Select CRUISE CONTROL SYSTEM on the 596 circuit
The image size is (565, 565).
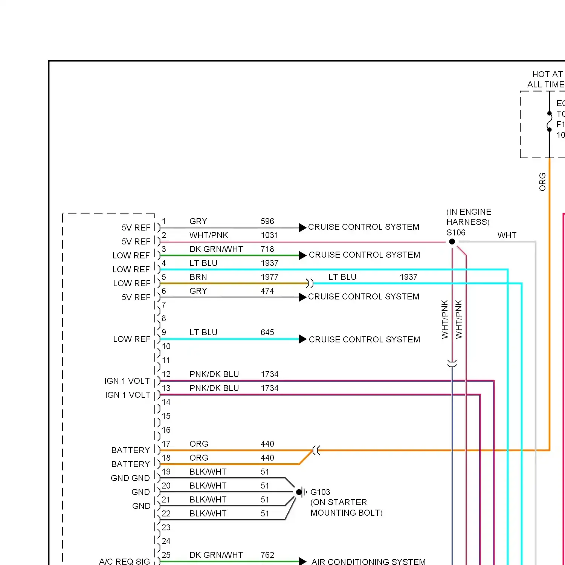point(363,227)
